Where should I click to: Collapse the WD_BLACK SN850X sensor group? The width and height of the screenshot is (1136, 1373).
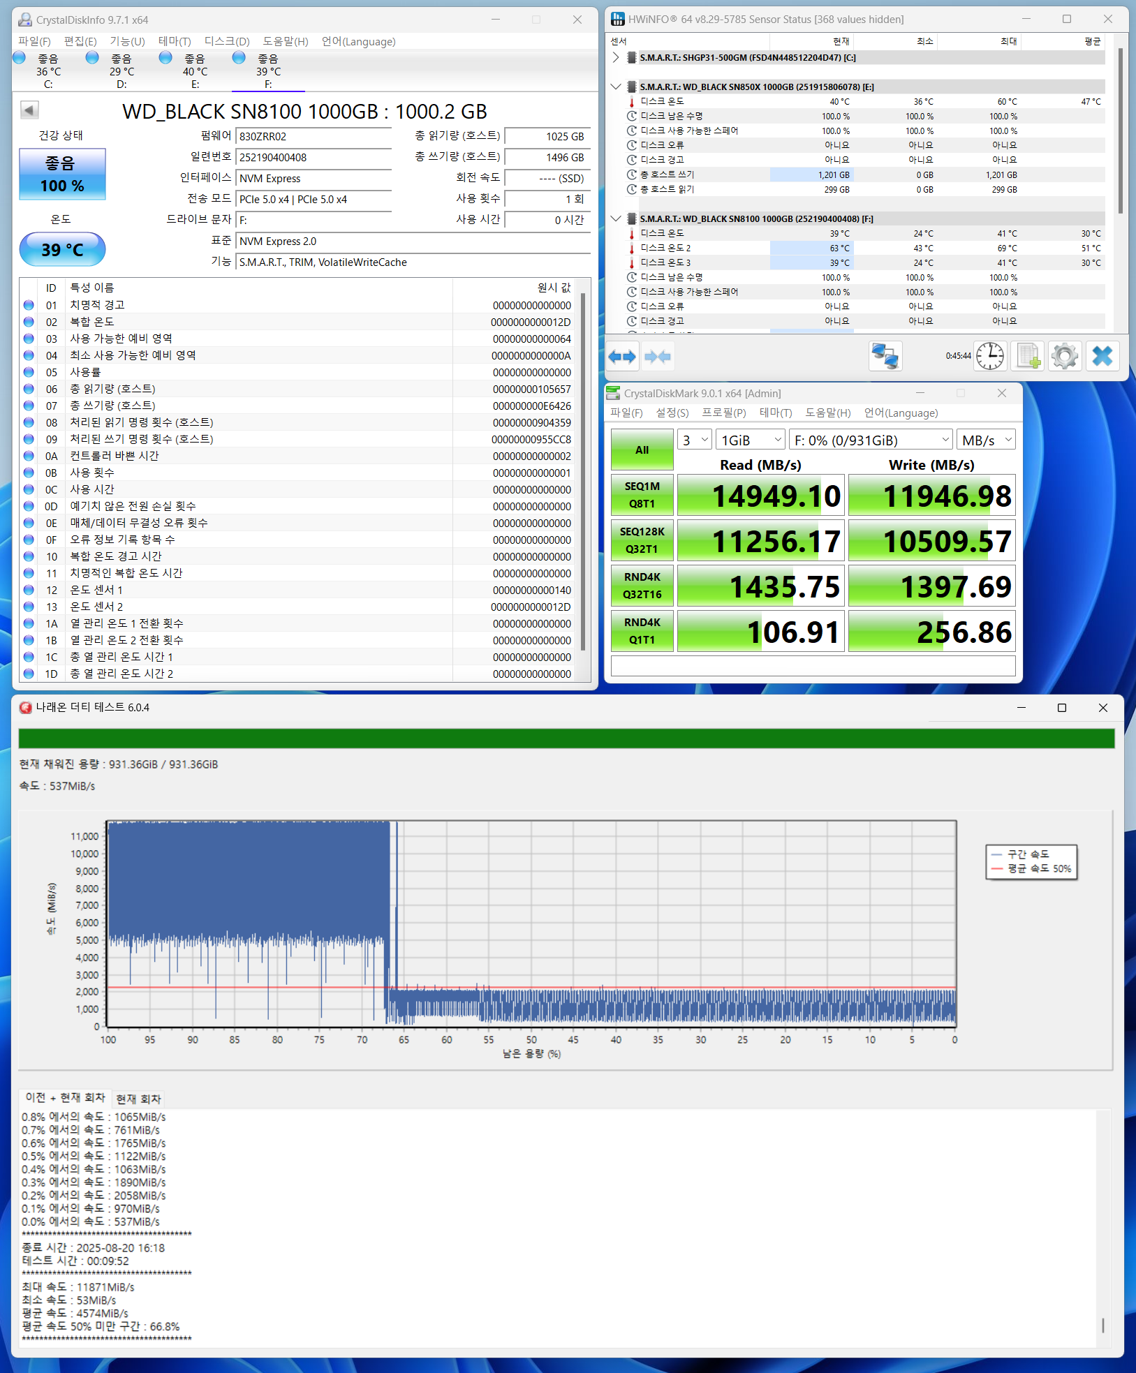pyautogui.click(x=615, y=87)
